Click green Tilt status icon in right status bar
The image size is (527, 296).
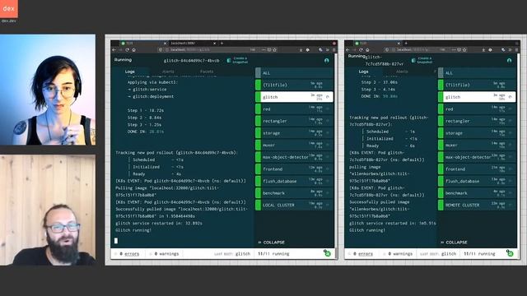[x=510, y=253]
